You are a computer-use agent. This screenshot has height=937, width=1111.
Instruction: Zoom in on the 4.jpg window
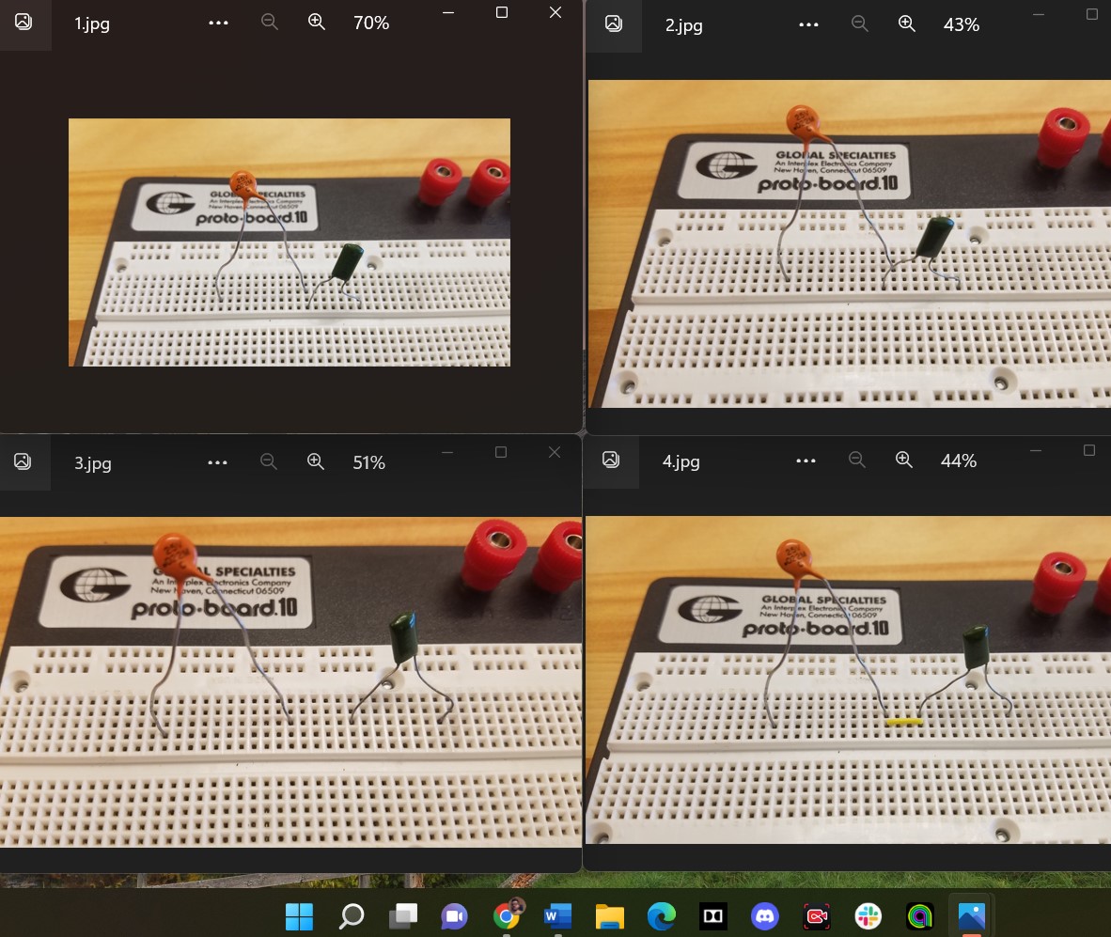point(903,460)
